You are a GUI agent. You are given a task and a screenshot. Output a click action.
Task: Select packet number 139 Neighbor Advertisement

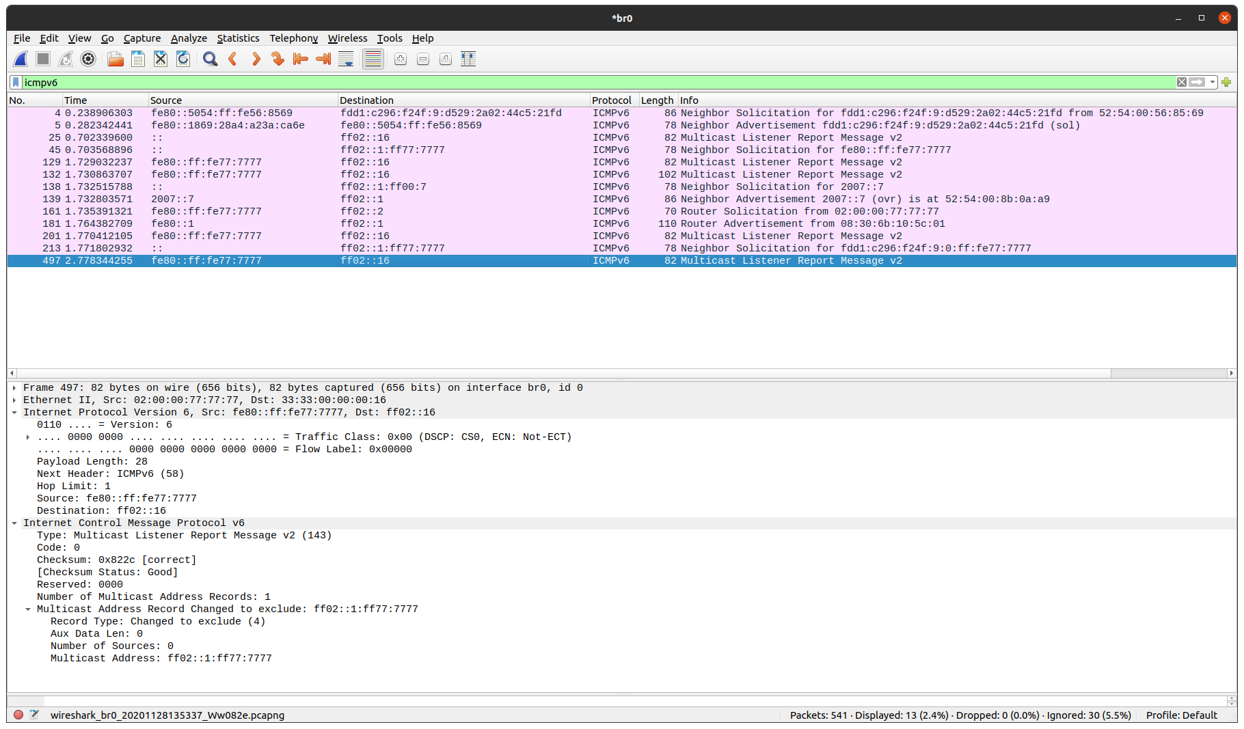click(x=410, y=199)
